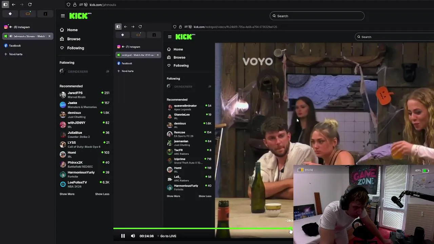Click the kick.com/jahmoulis address field
This screenshot has width=434, height=244.
[103, 5]
